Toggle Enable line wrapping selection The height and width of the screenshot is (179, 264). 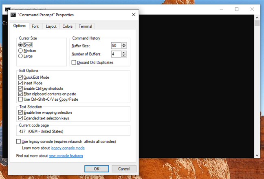coord(20,113)
